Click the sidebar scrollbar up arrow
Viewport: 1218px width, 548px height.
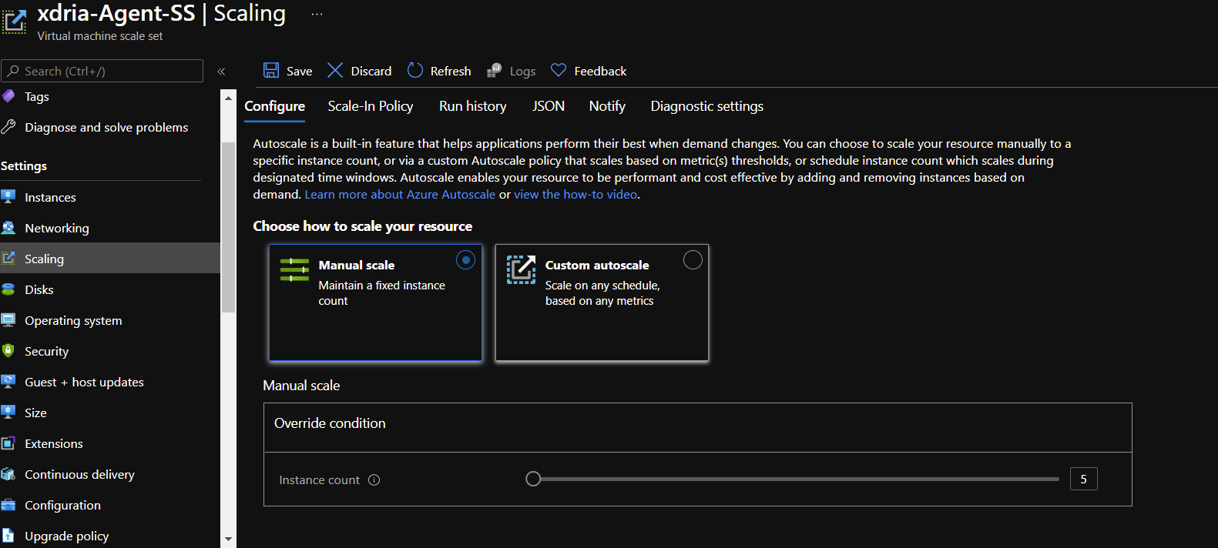pyautogui.click(x=228, y=98)
